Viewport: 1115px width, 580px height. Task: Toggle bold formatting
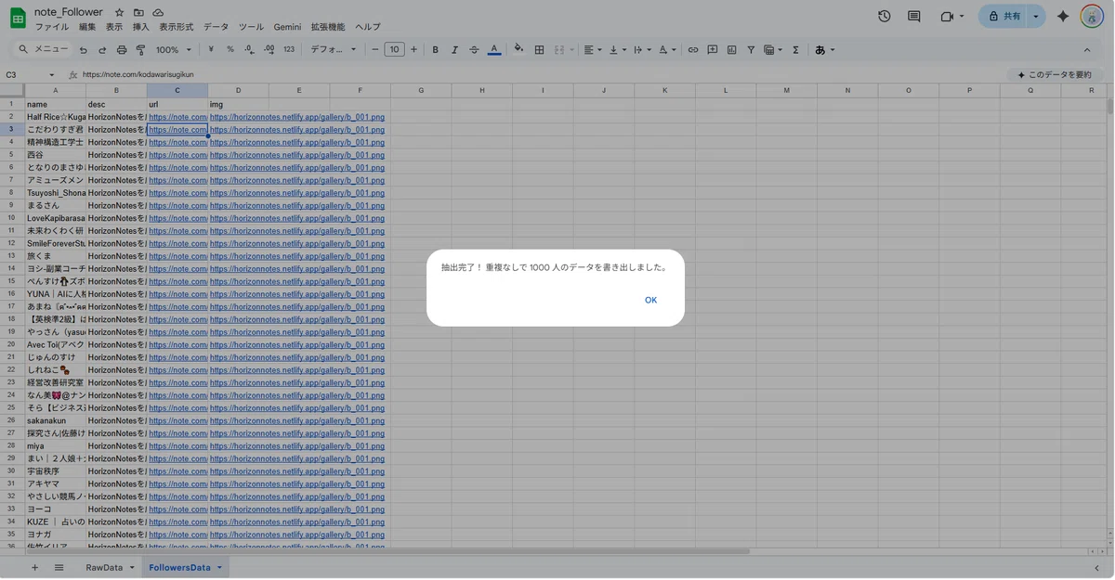[x=435, y=50]
